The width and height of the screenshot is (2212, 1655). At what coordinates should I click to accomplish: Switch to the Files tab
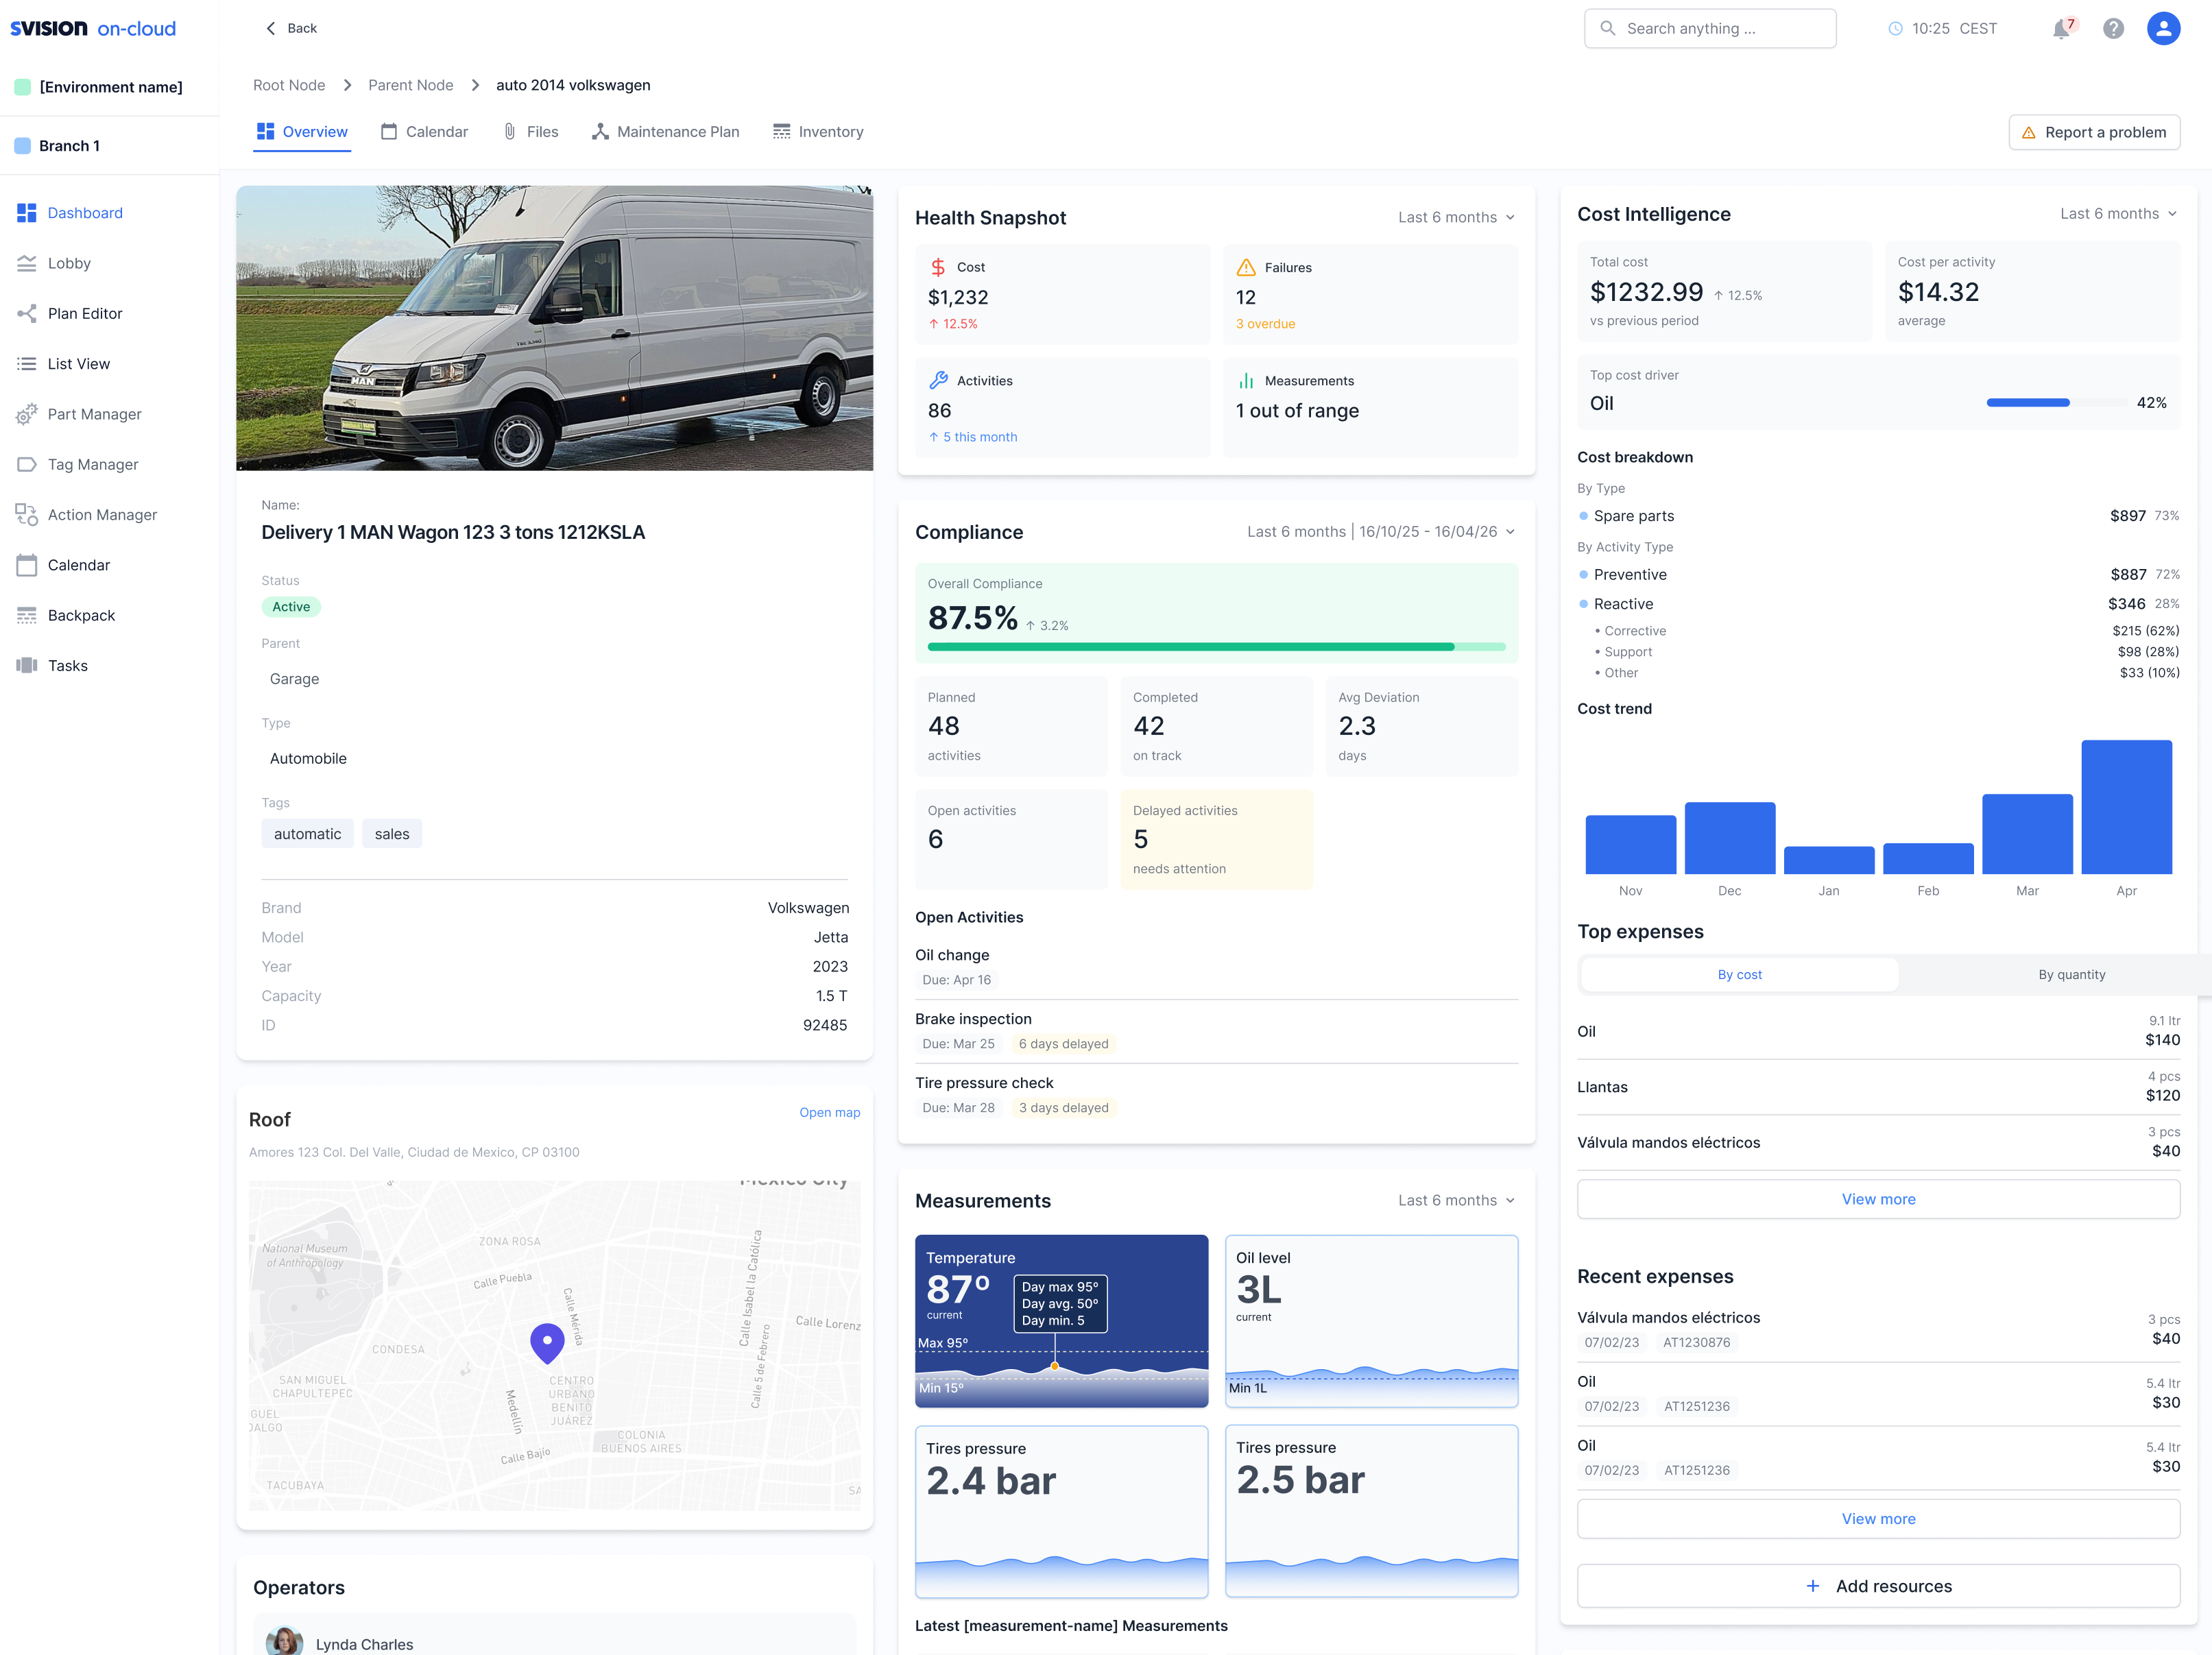coord(530,132)
